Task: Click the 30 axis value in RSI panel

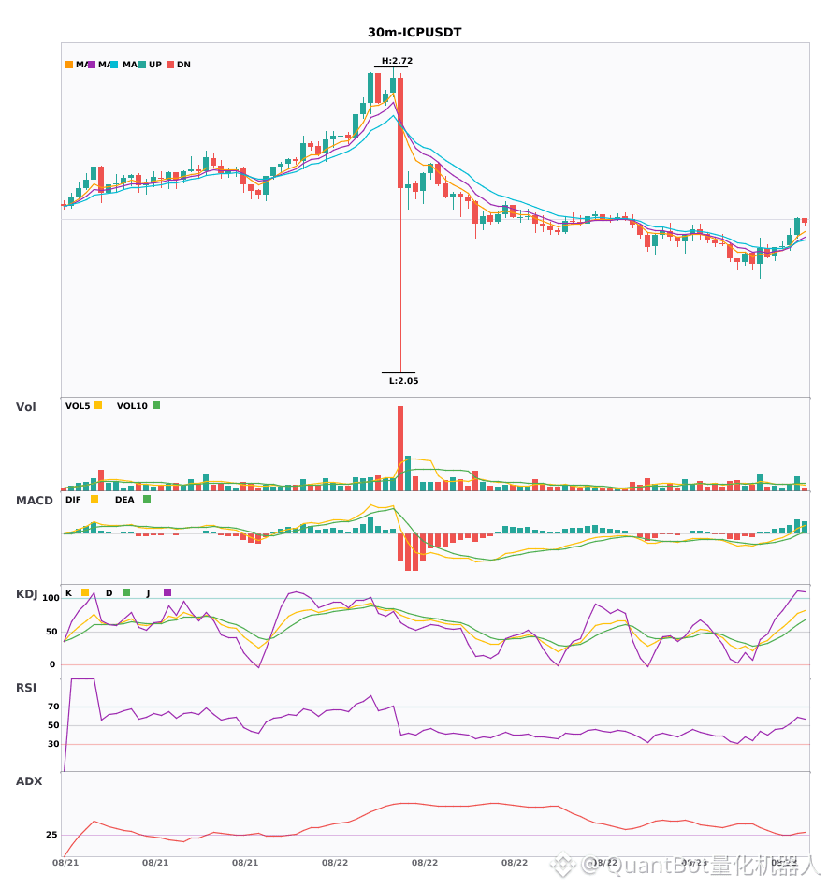Action: (53, 744)
